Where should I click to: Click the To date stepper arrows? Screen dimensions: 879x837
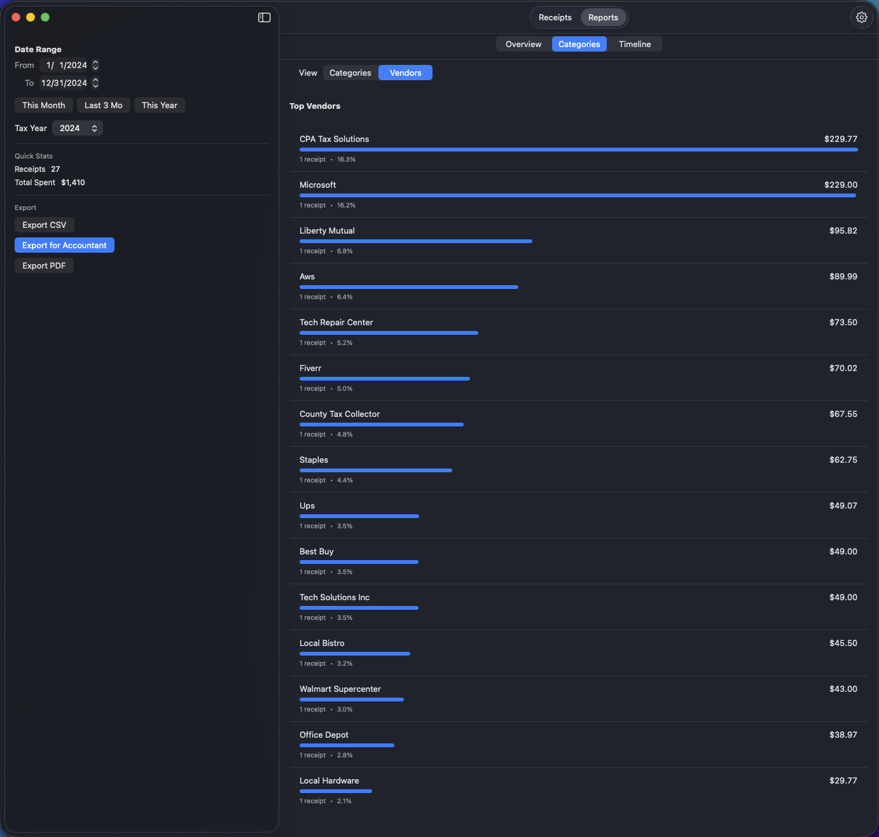tap(95, 83)
